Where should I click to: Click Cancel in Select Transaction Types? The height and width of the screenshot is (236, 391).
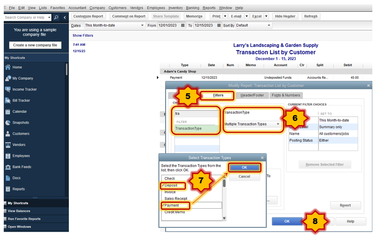coord(244,177)
